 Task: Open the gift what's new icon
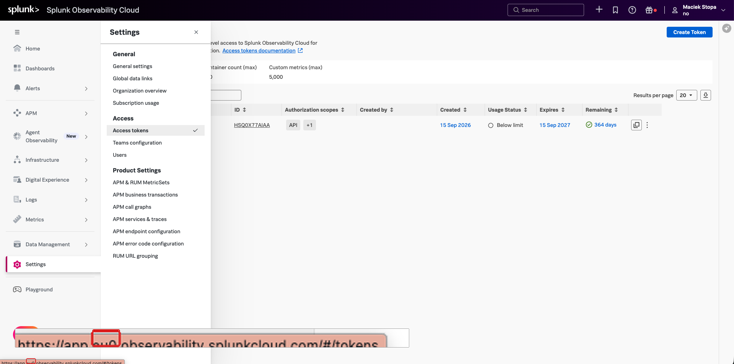(x=649, y=10)
